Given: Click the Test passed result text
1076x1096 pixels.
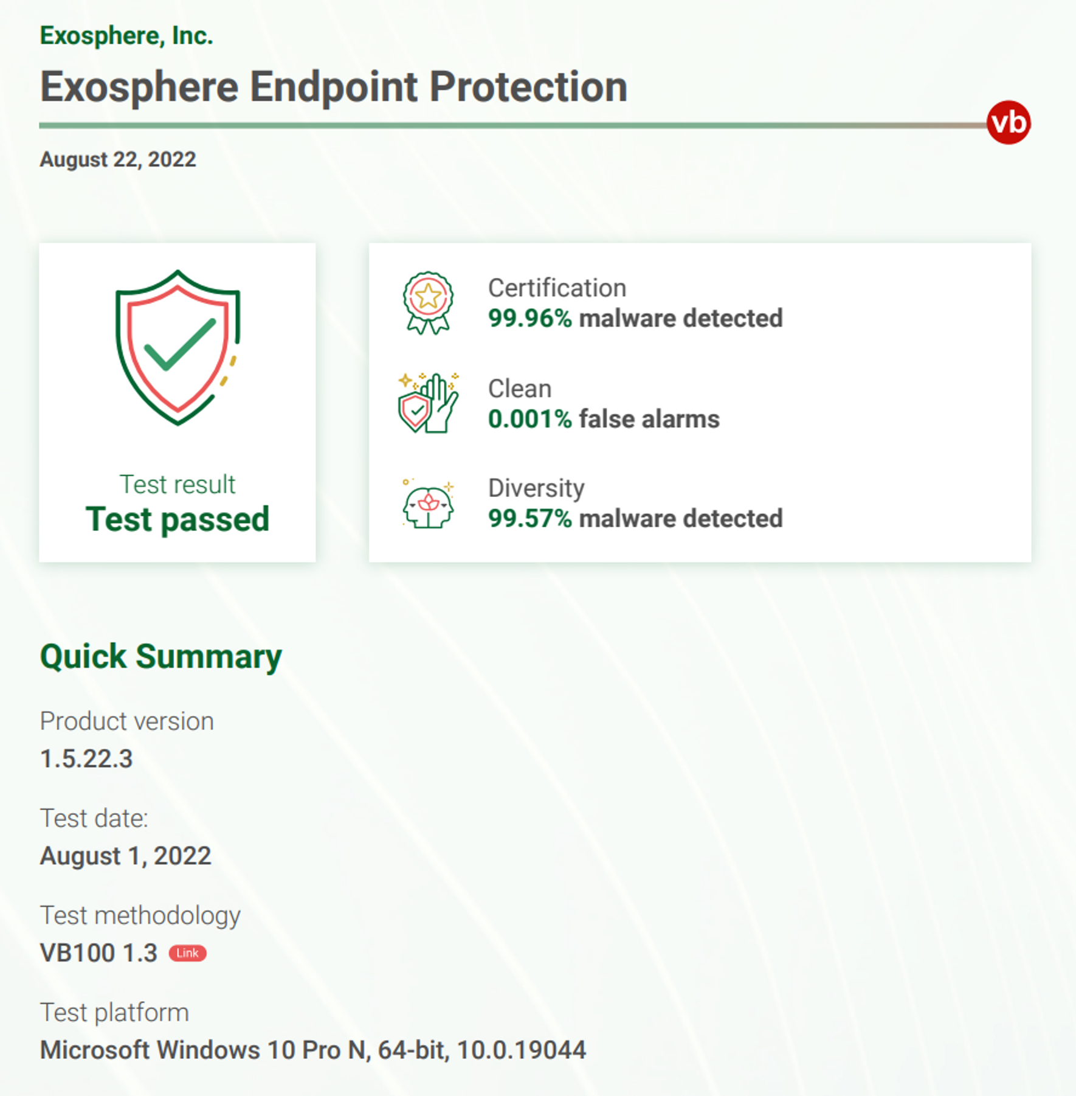Looking at the screenshot, I should (x=178, y=519).
